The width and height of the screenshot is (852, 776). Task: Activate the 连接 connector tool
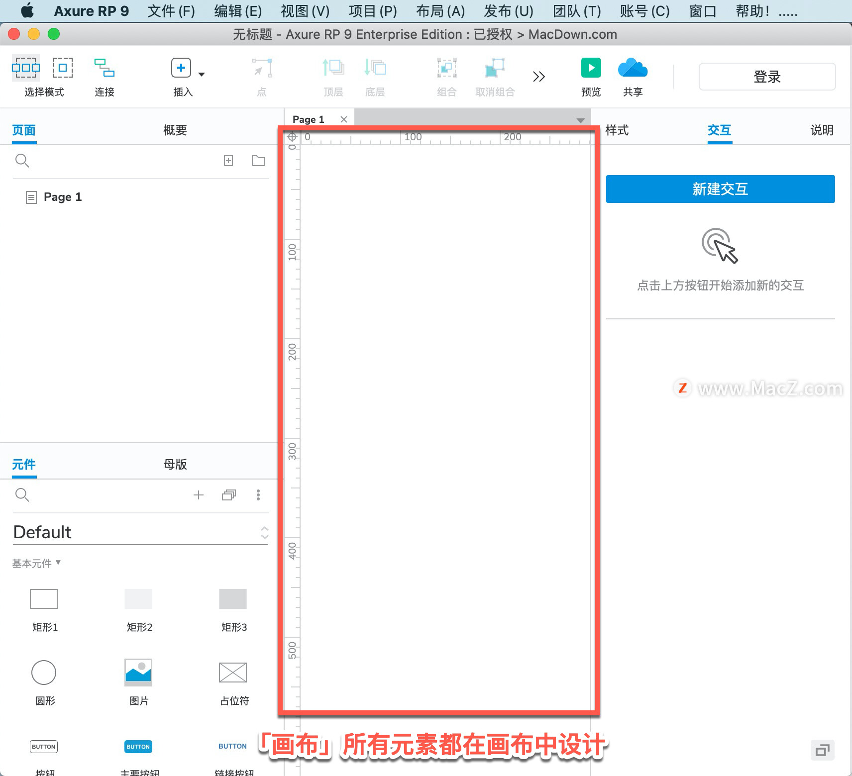click(x=105, y=68)
